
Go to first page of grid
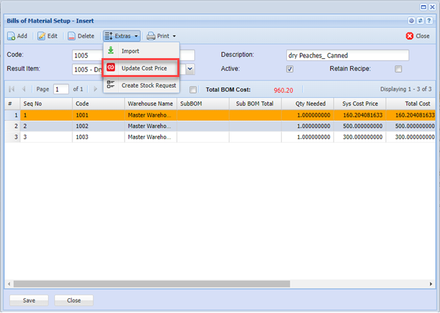tap(12, 89)
